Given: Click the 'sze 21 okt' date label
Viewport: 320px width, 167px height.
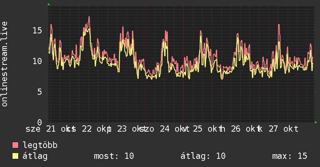Looking at the screenshot, I should click(x=48, y=129).
